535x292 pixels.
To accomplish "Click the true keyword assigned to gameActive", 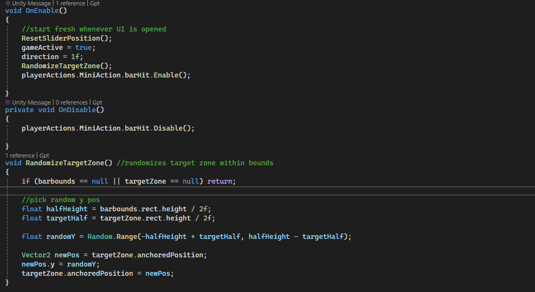I will [83, 48].
